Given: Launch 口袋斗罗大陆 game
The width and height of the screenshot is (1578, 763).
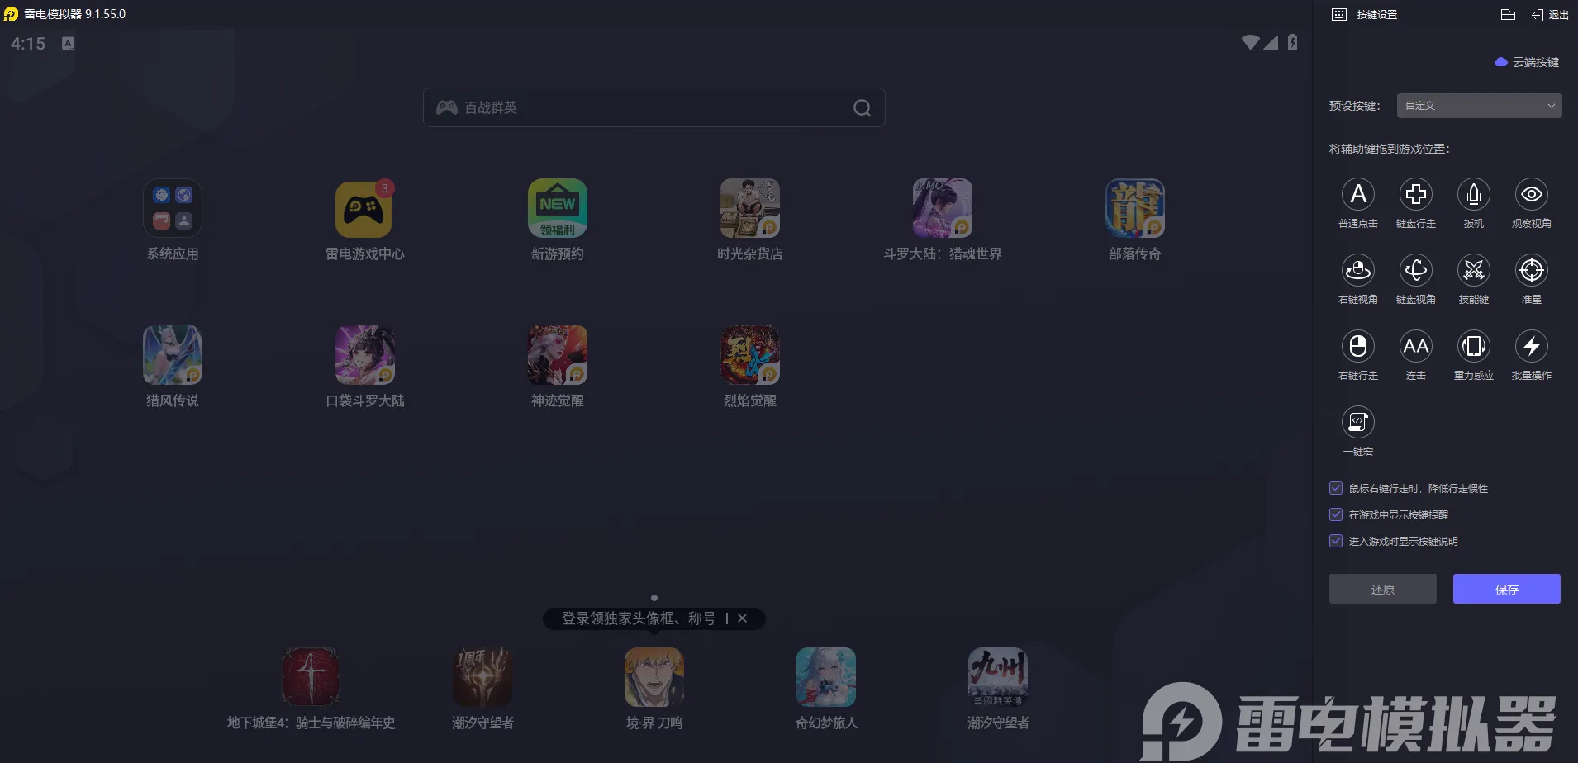Looking at the screenshot, I should [365, 355].
